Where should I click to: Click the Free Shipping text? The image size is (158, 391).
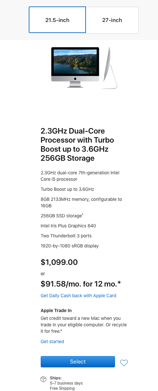click(62, 388)
